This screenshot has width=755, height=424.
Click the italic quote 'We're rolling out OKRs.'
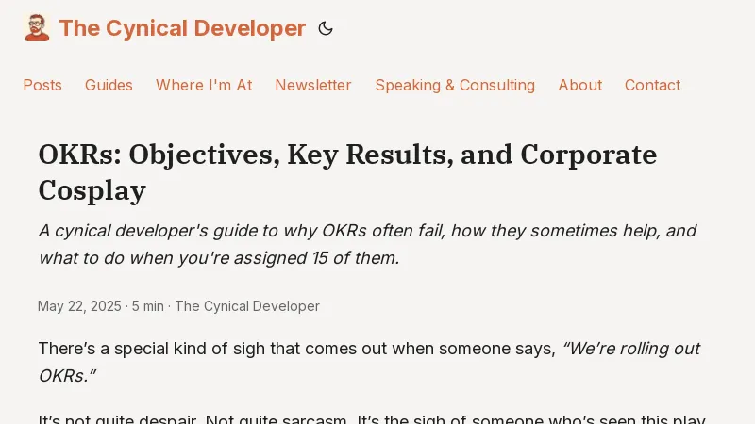[630, 349]
